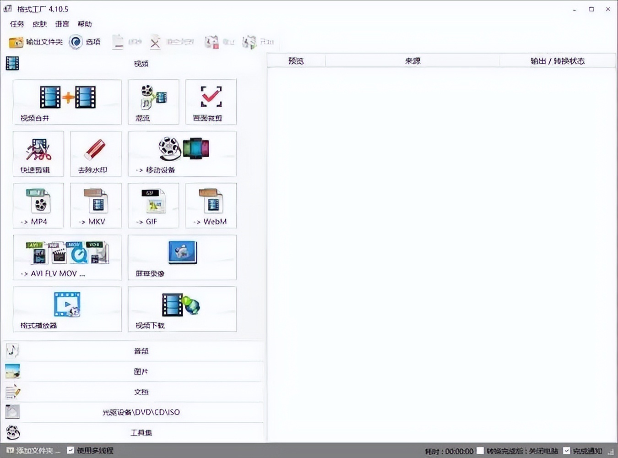618x458 pixels.
Task: Start the 格式播放器 media player
Action: pos(67,309)
